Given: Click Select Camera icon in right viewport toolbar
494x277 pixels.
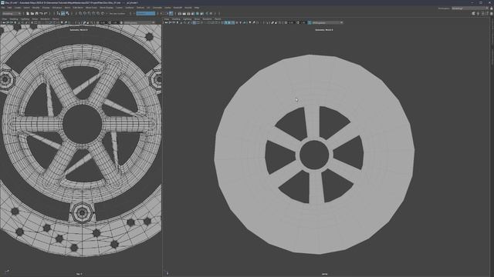Looking at the screenshot, I should coord(166,22).
